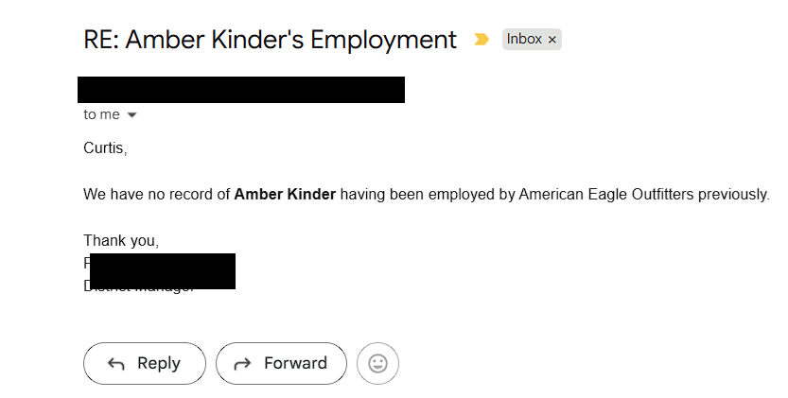Click the curved reply arrow icon
This screenshot has height=398, width=788.
[116, 364]
